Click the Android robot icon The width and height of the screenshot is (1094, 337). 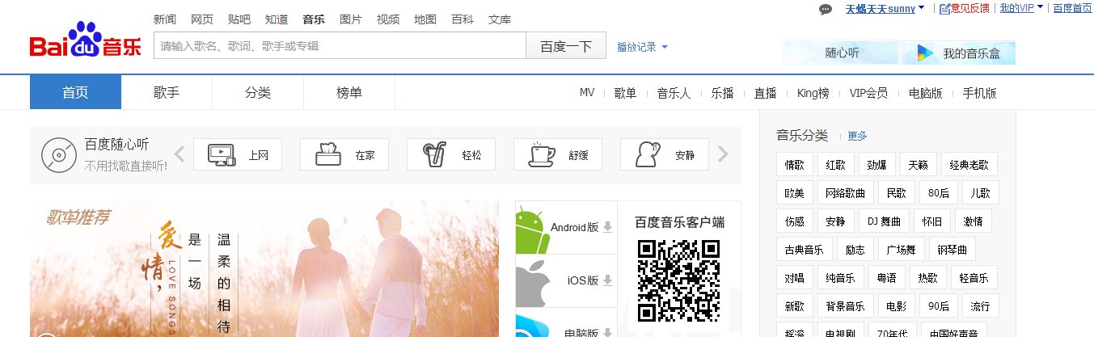(x=532, y=230)
